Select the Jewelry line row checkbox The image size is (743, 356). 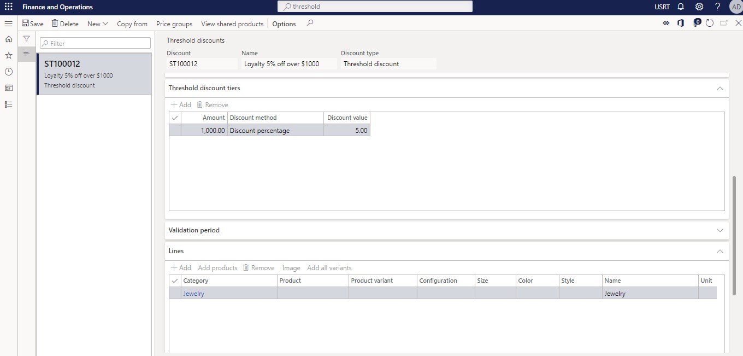175,294
